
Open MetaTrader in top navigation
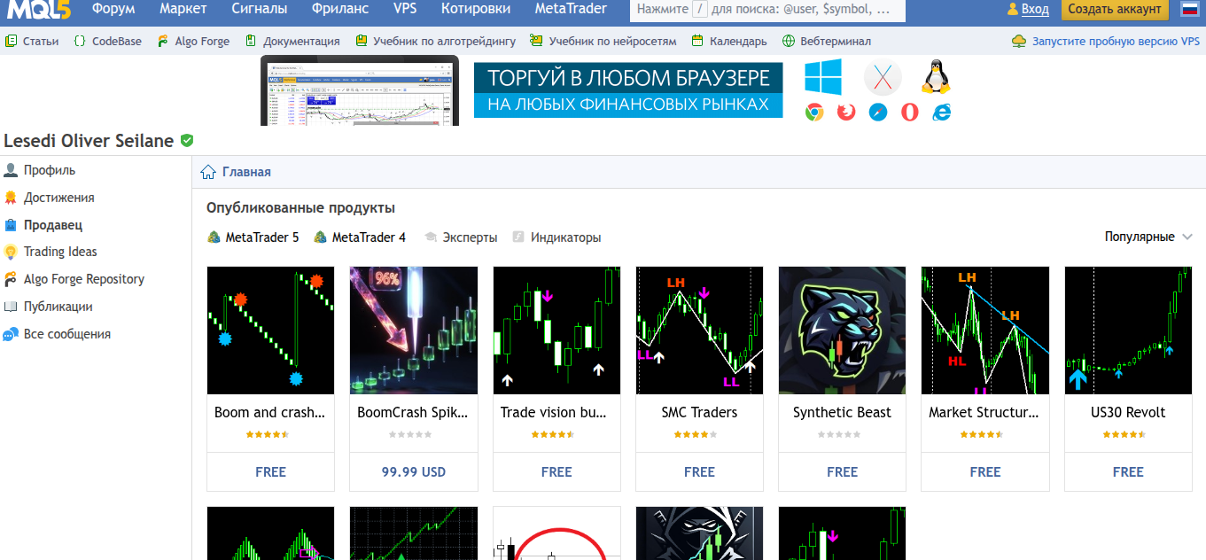[x=571, y=9]
